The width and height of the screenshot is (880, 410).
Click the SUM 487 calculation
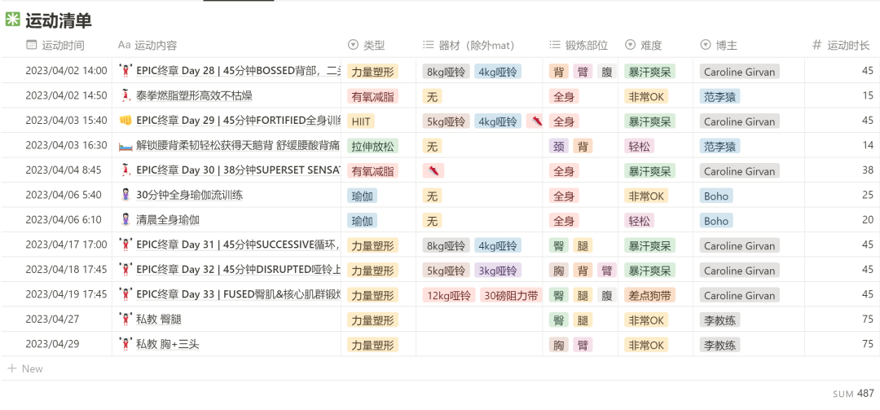click(x=853, y=394)
